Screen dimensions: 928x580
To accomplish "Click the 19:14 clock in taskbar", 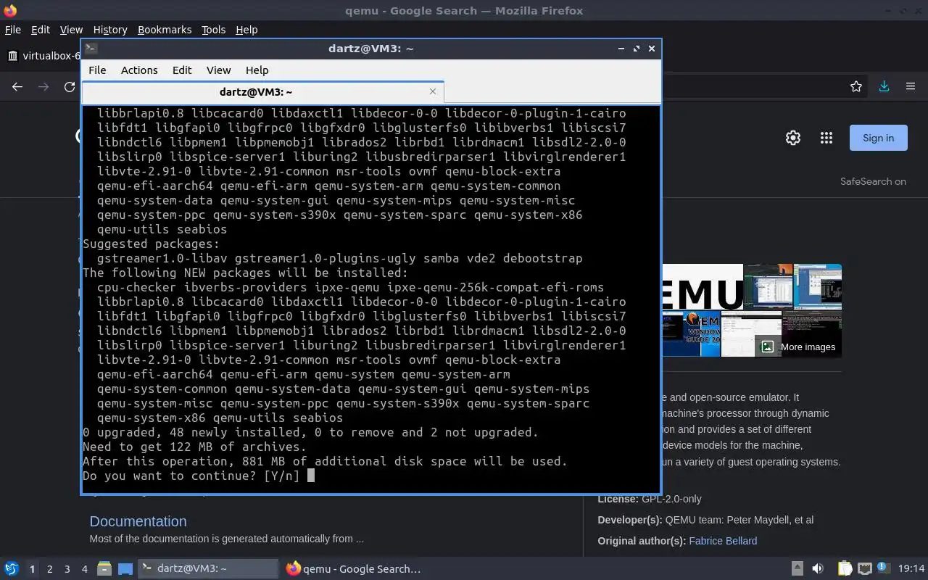I will click(x=911, y=569).
